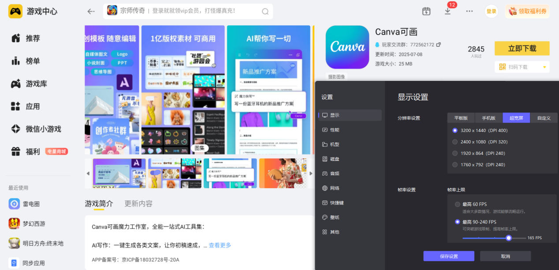Click 领取福利券 coupon button
This screenshot has width=559, height=270.
pos(527,11)
